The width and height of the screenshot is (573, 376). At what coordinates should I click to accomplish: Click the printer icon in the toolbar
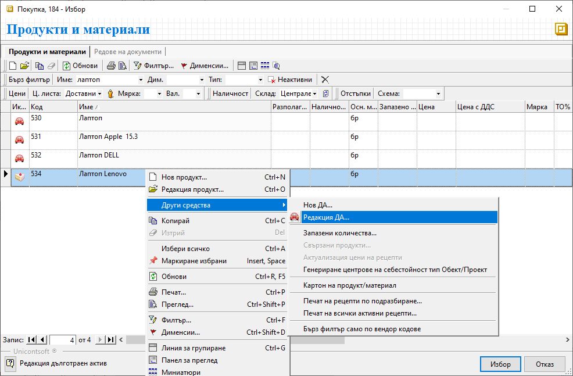(x=111, y=66)
